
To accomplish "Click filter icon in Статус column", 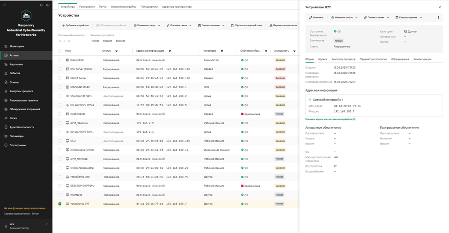I will (x=117, y=51).
